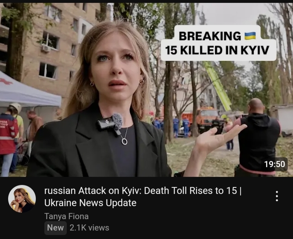Open Tanya Fiona's channel avatar
Screen dimensions: 293x239
click(x=22, y=199)
